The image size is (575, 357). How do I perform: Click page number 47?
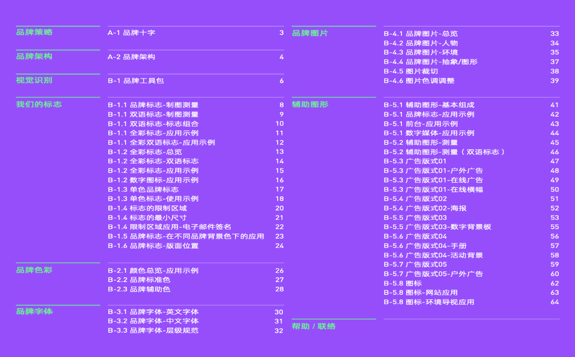555,161
